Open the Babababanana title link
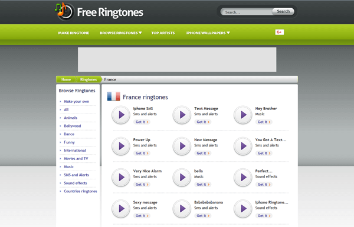This screenshot has height=227, width=354. pyautogui.click(x=208, y=202)
